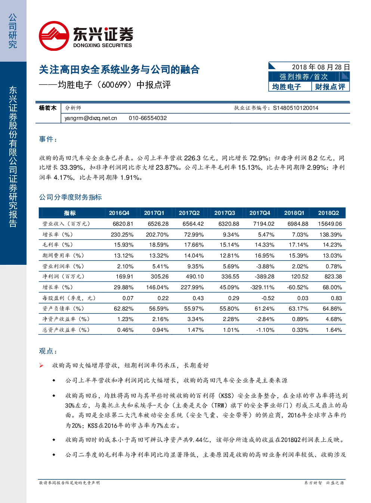Click the 公司分季度财务指标 heading
The height and width of the screenshot is (503, 371).
[70, 197]
